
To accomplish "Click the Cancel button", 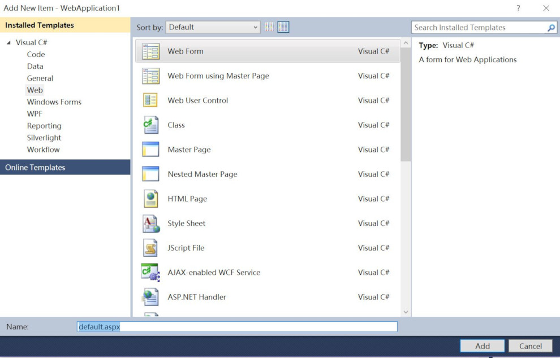I will click(531, 346).
